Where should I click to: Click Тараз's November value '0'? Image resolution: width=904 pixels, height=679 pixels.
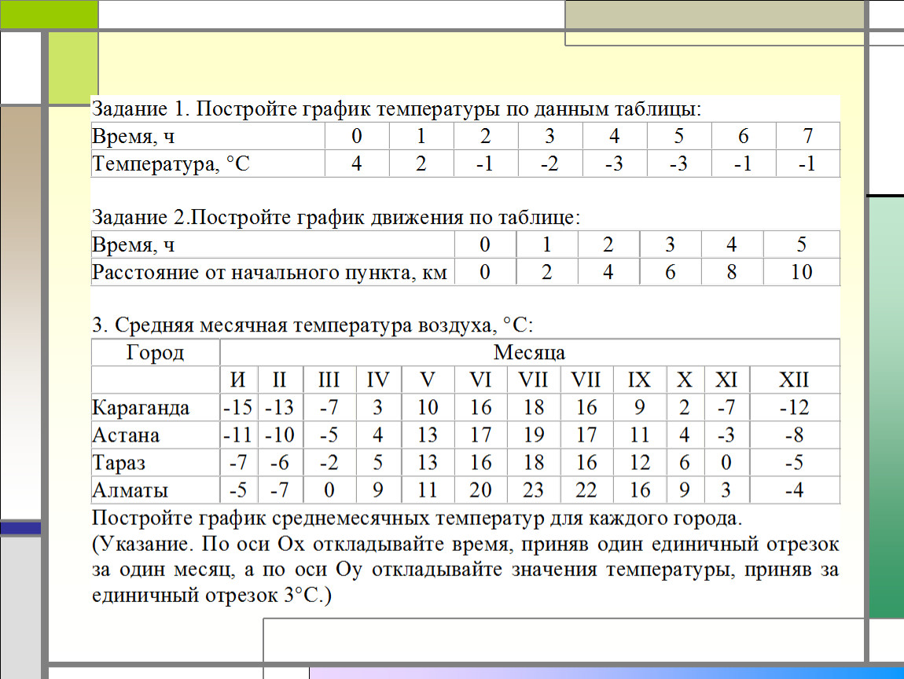(726, 463)
